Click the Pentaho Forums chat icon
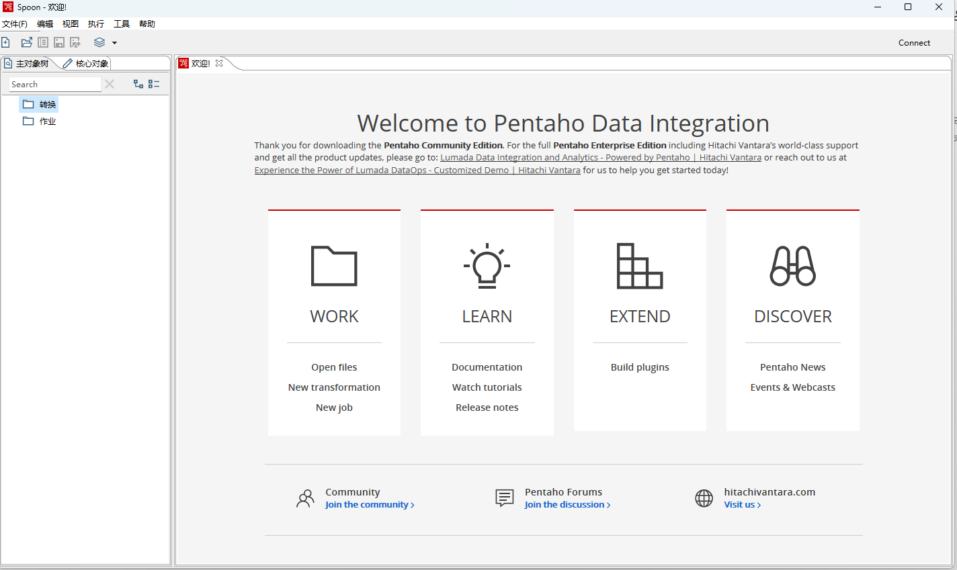Image resolution: width=957 pixels, height=570 pixels. [505, 498]
